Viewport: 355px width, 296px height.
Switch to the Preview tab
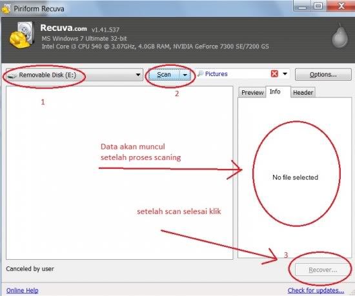(252, 92)
